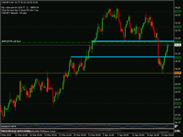Click the '11 Mar 16:00' time label

pos(21,135)
